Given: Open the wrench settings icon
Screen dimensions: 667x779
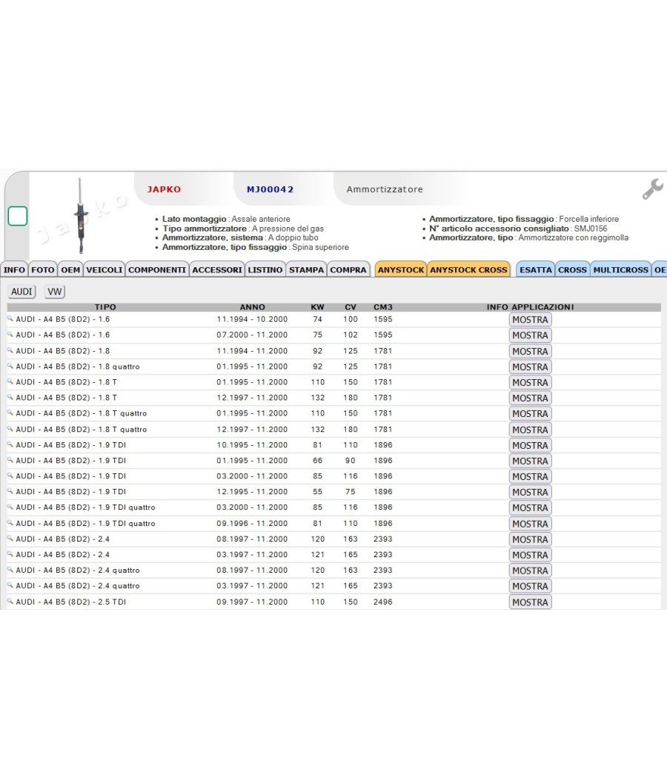Looking at the screenshot, I should coord(653,188).
